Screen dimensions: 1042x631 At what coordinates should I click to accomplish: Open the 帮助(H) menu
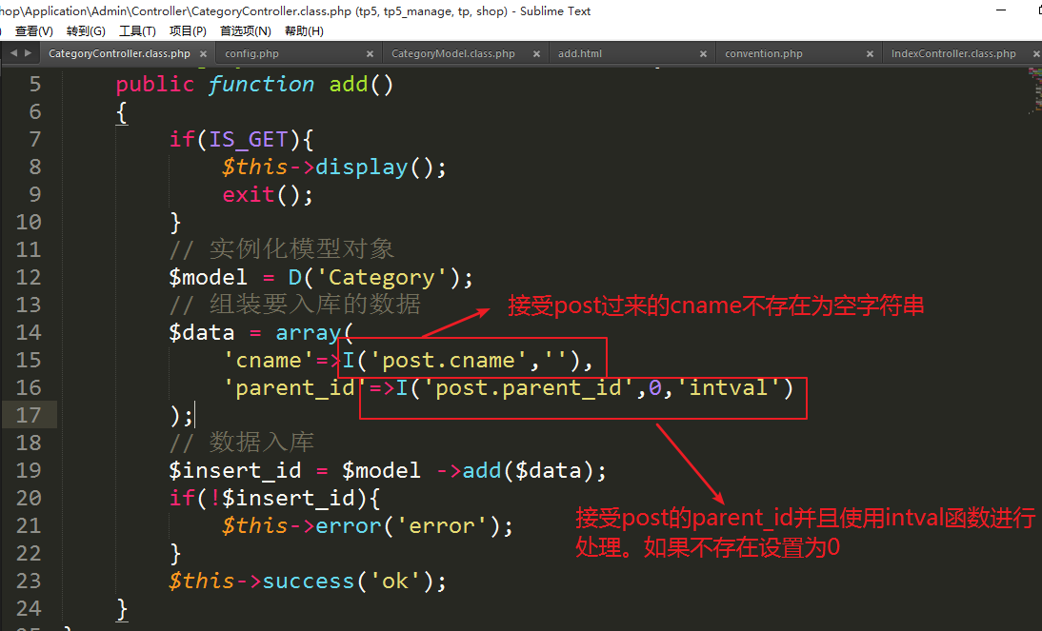pos(304,31)
